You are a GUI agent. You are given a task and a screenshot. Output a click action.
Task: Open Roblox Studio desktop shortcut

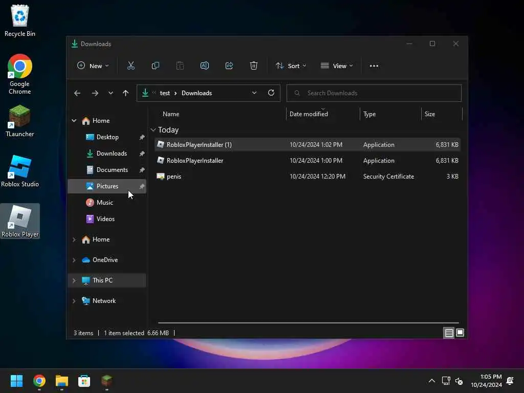coord(20,171)
